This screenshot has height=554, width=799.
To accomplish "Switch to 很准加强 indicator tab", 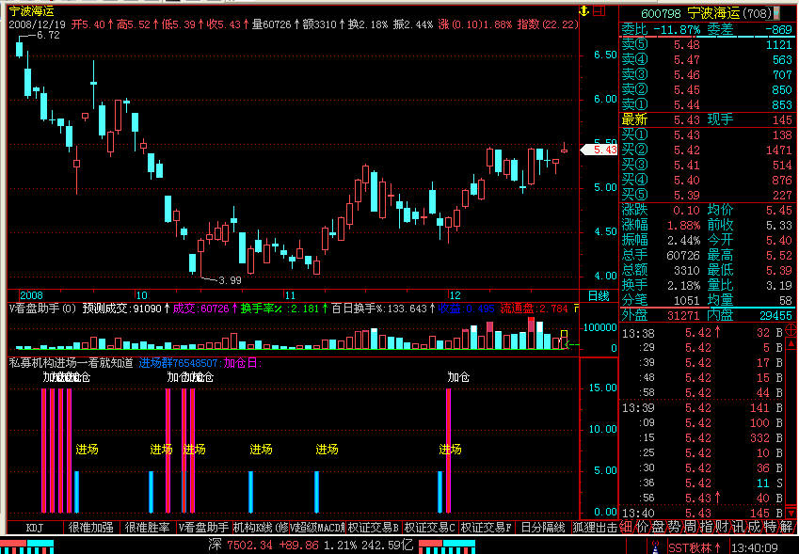I will pyautogui.click(x=90, y=527).
